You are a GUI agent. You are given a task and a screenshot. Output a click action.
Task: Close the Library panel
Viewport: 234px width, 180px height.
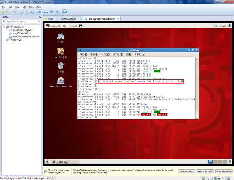(40, 17)
